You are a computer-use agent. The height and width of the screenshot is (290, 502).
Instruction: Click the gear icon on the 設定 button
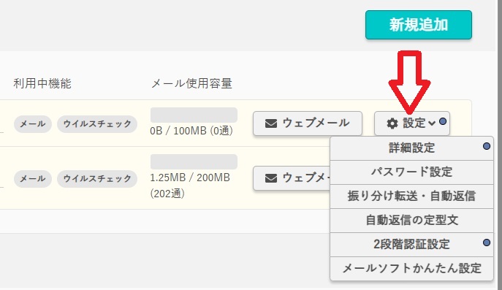392,123
